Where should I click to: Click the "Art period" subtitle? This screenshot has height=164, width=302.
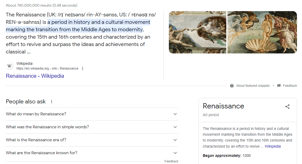pyautogui.click(x=211, y=115)
